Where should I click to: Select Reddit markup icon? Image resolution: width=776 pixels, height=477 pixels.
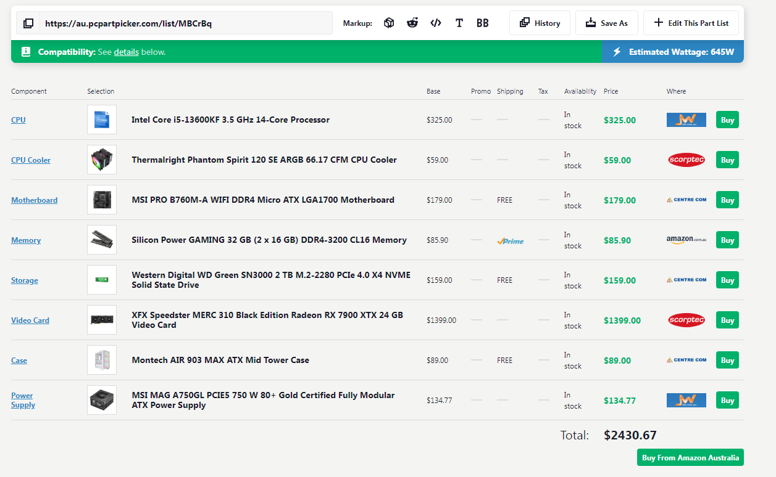pos(412,23)
